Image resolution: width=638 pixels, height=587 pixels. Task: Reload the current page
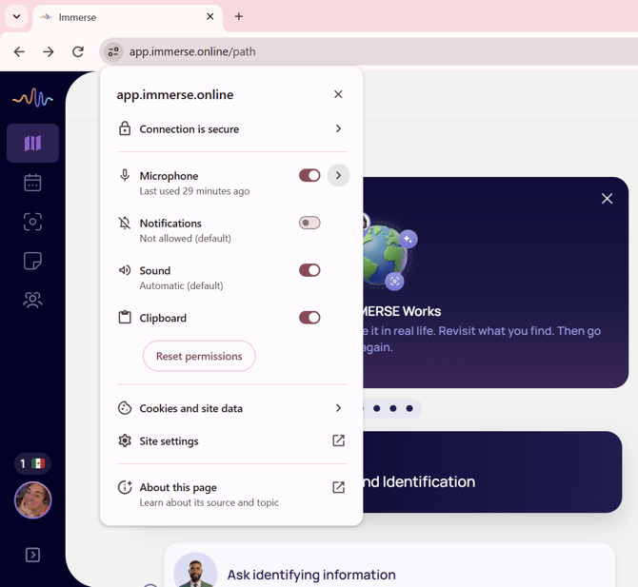pos(78,51)
